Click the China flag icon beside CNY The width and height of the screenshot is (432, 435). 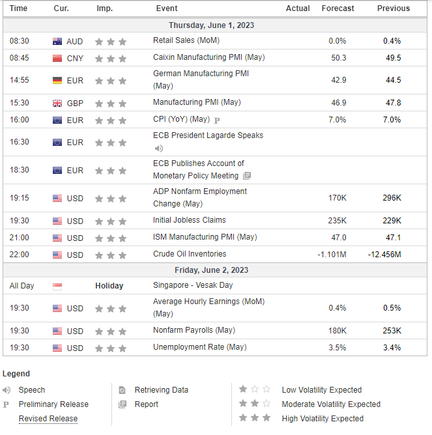57,58
